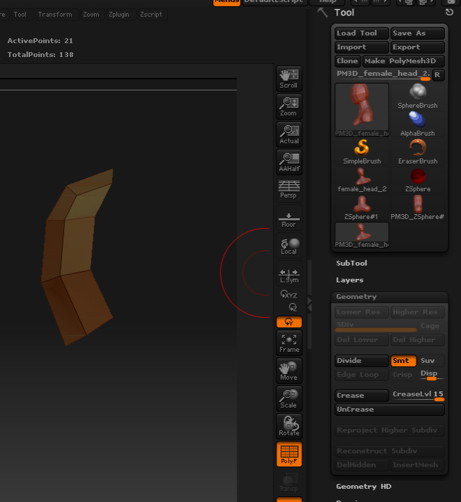The image size is (461, 502).
Task: Click the R restore button
Action: coord(438,75)
